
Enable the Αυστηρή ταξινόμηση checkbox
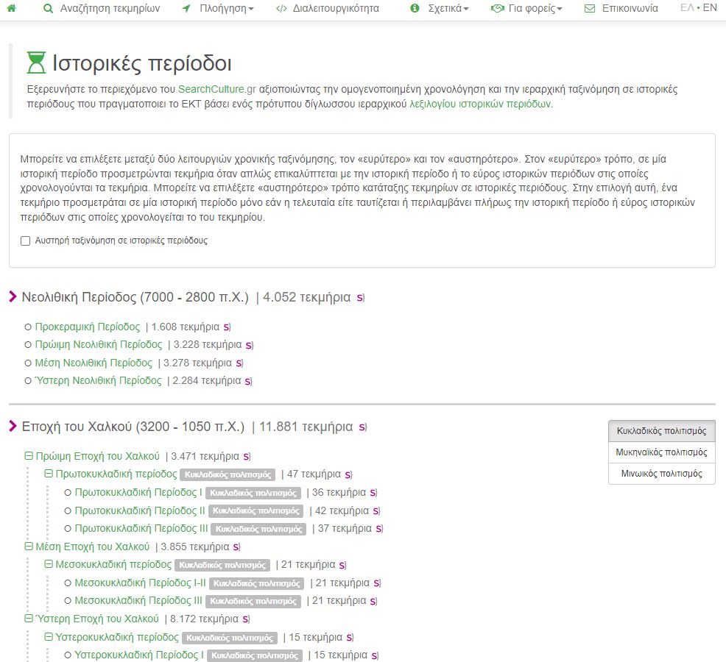coord(26,241)
